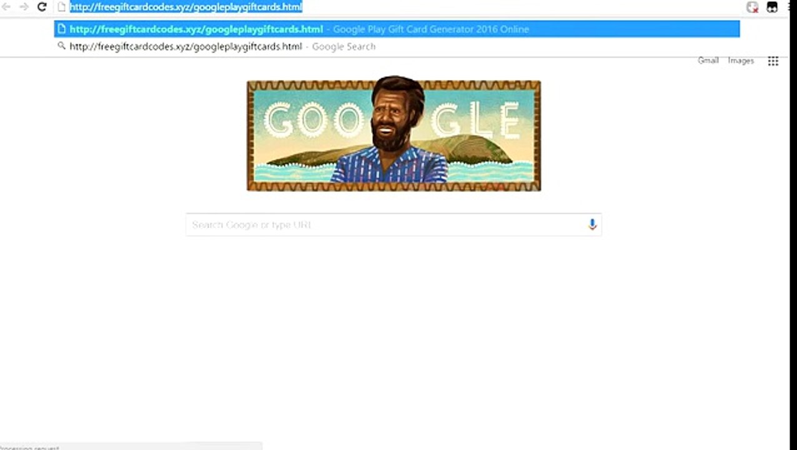This screenshot has height=450, width=797.
Task: Click the highlighted URL in the address bar
Action: click(x=186, y=7)
